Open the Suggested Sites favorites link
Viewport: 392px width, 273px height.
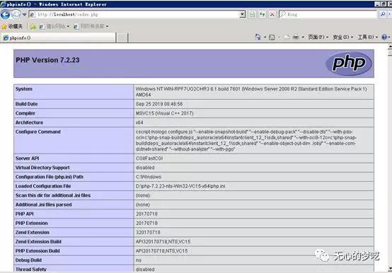pyautogui.click(x=54, y=26)
